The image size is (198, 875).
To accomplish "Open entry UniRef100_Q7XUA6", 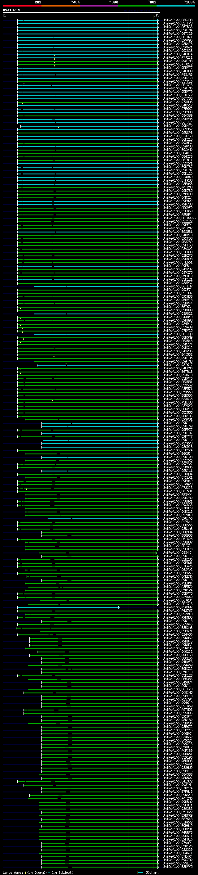I will pos(178,102).
